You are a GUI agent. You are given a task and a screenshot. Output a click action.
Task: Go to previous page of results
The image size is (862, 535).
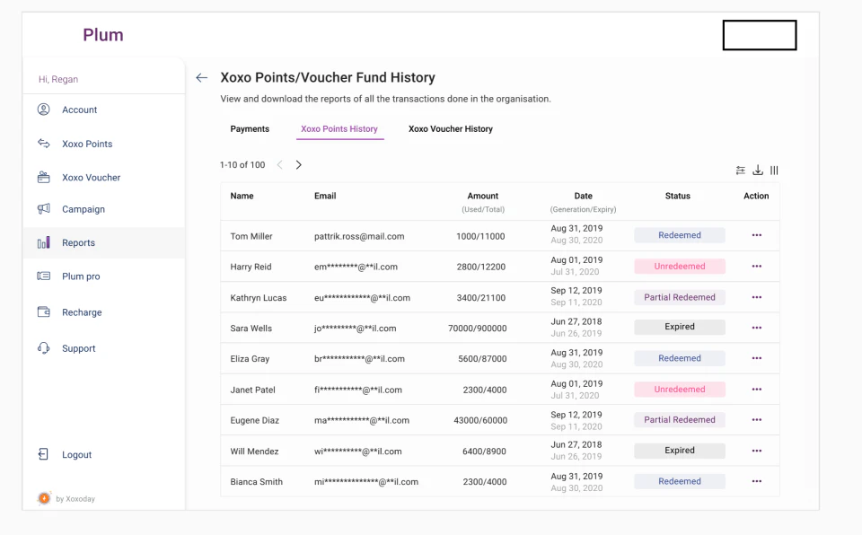(279, 165)
